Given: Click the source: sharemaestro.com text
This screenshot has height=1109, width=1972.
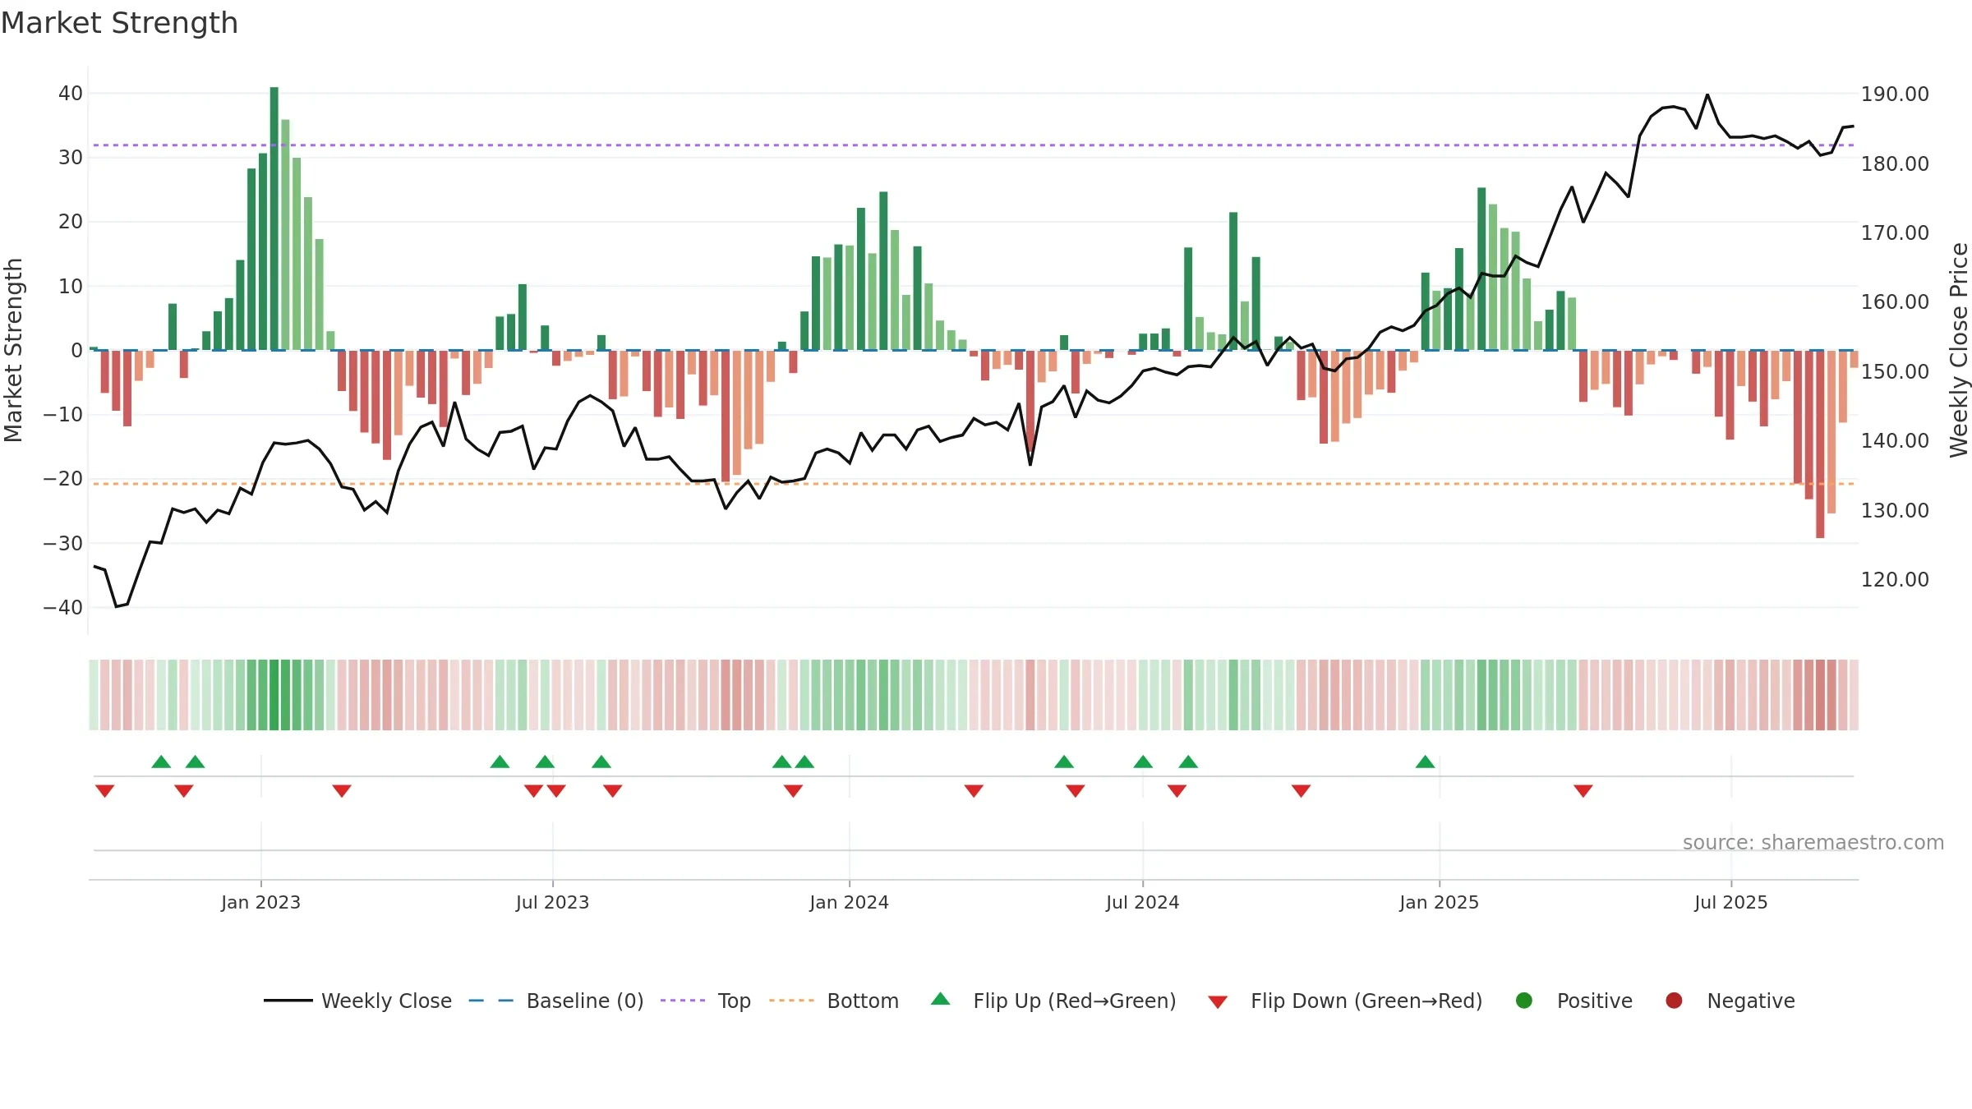Looking at the screenshot, I should coord(1813,842).
